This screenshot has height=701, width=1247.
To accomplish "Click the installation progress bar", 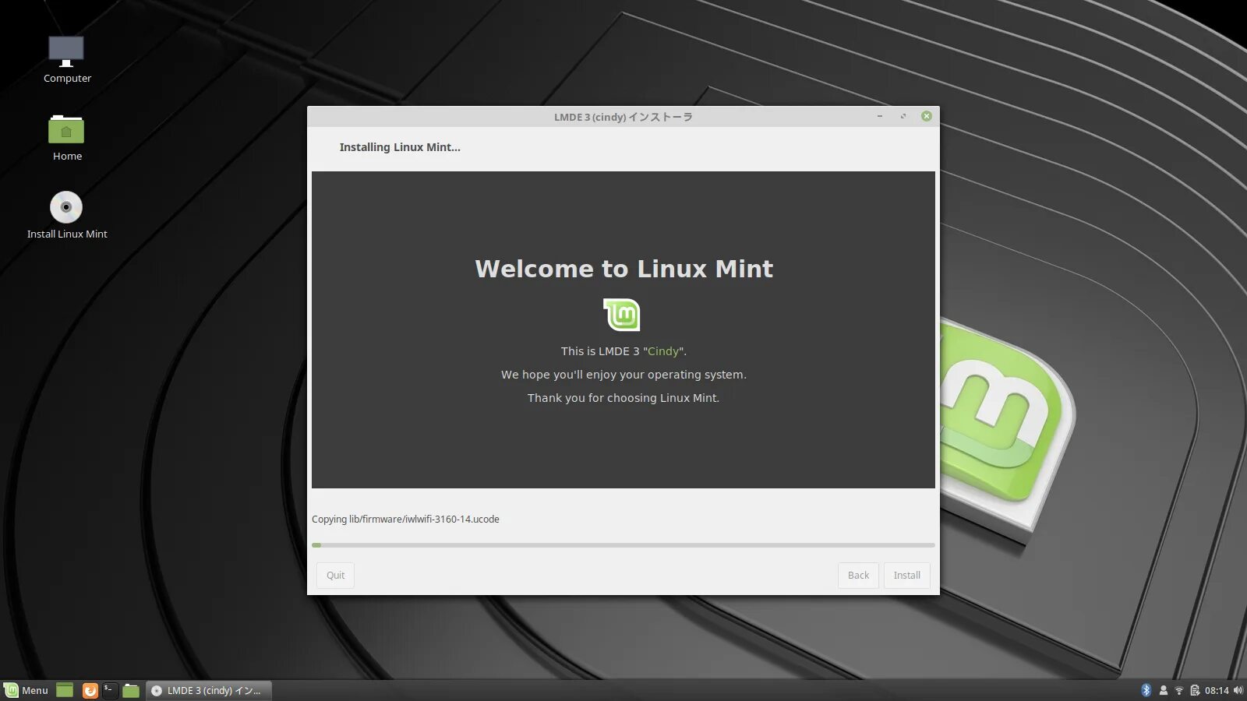I will tap(623, 545).
